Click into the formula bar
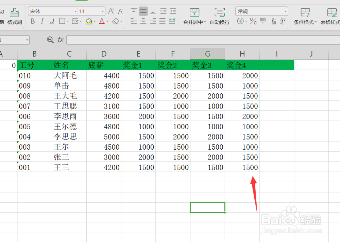The image size is (340, 242). coord(203,40)
